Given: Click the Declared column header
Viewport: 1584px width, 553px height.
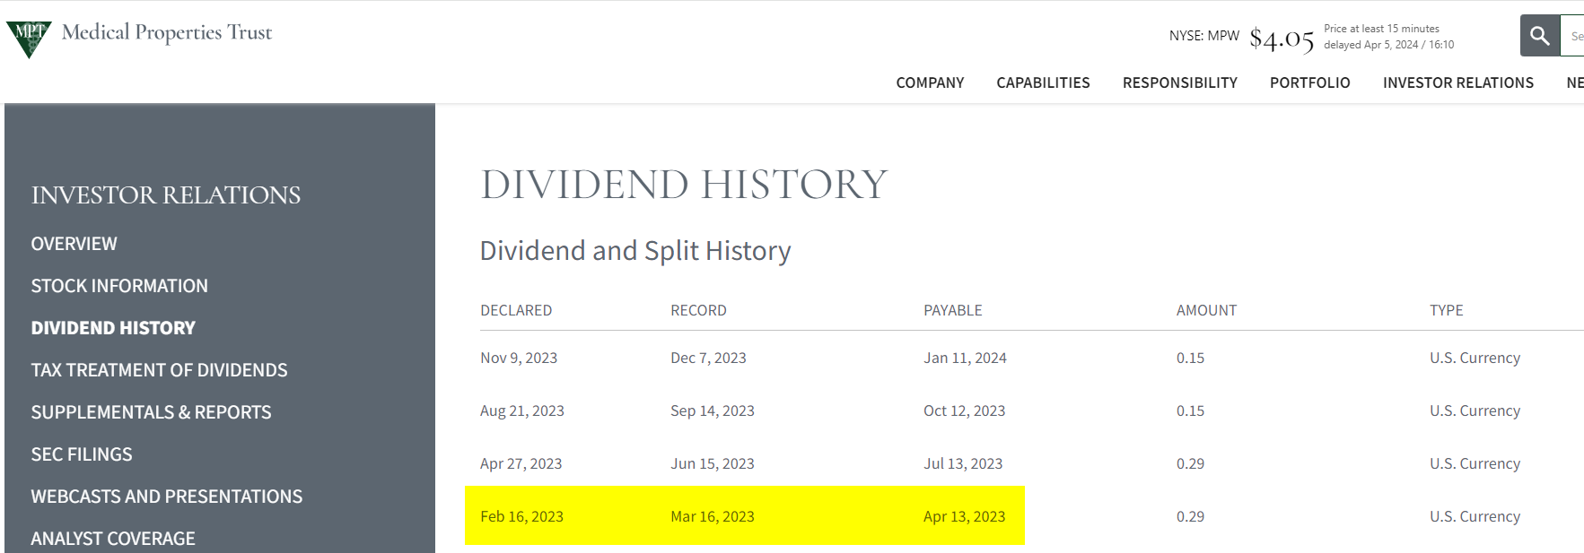Looking at the screenshot, I should pyautogui.click(x=516, y=310).
